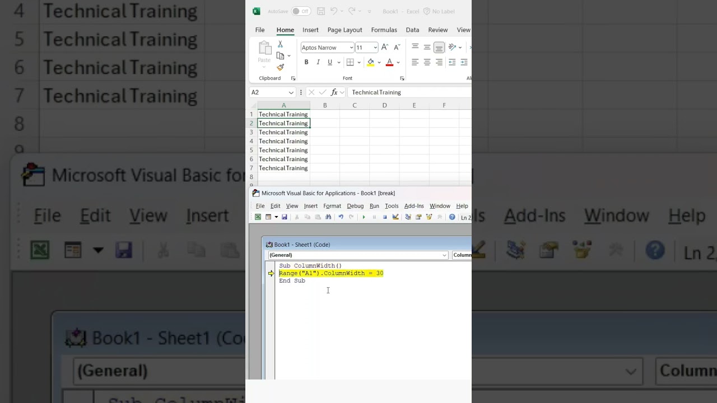Click the Increase Font Size icon
Viewport: 717px width, 403px height.
[385, 48]
